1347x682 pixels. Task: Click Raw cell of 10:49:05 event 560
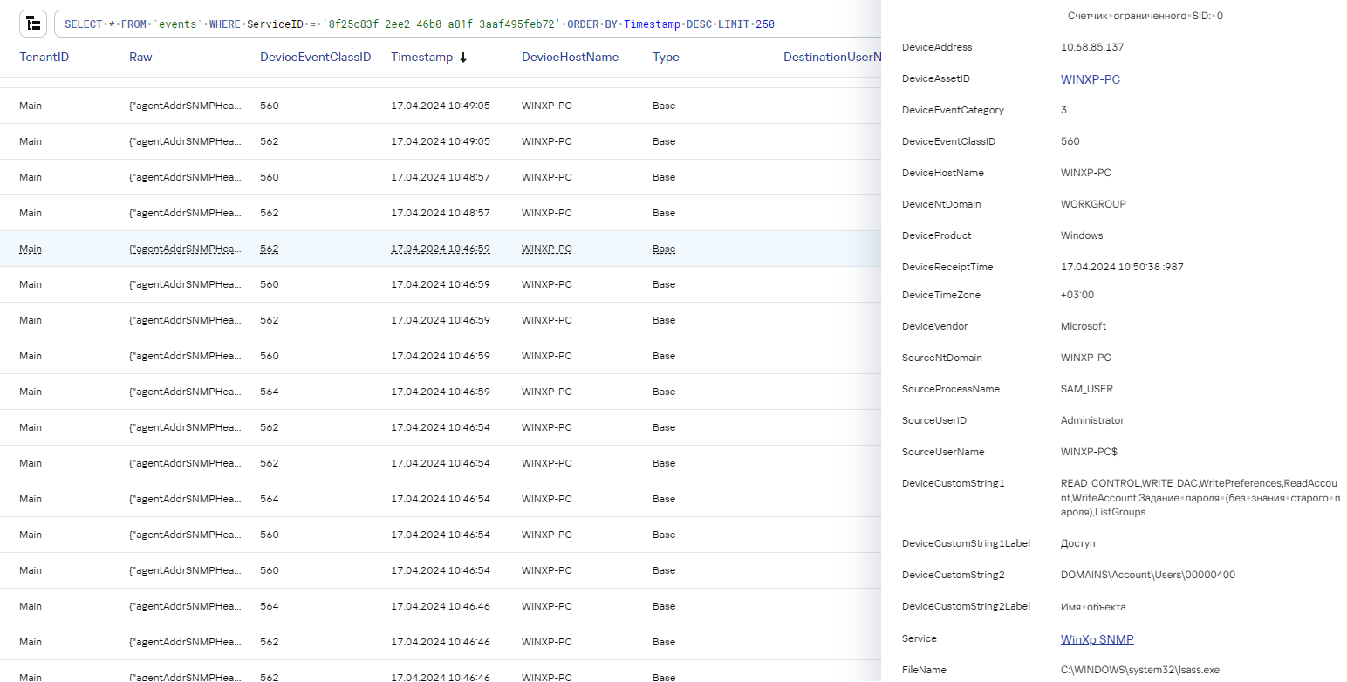[x=185, y=106]
